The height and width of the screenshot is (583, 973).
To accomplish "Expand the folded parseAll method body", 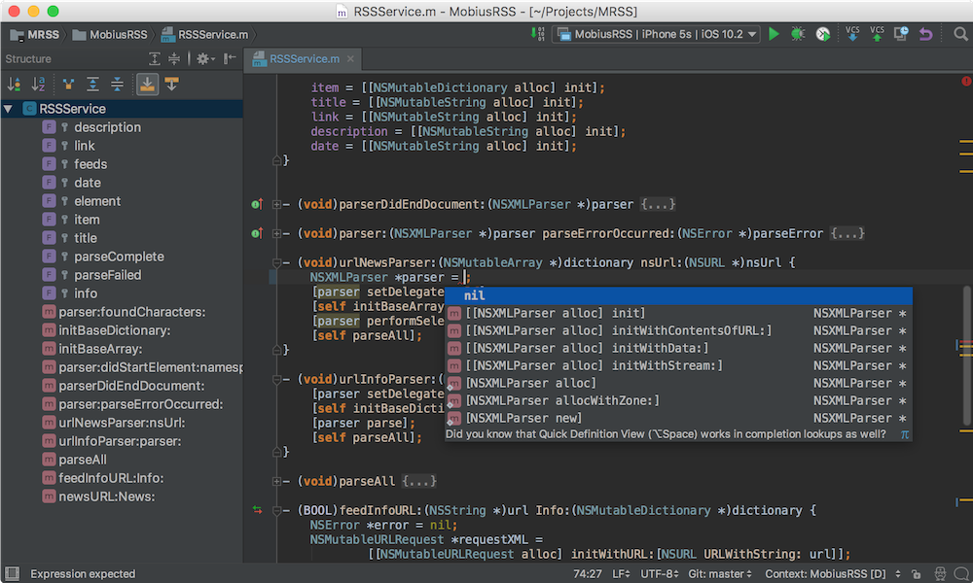I will [418, 481].
